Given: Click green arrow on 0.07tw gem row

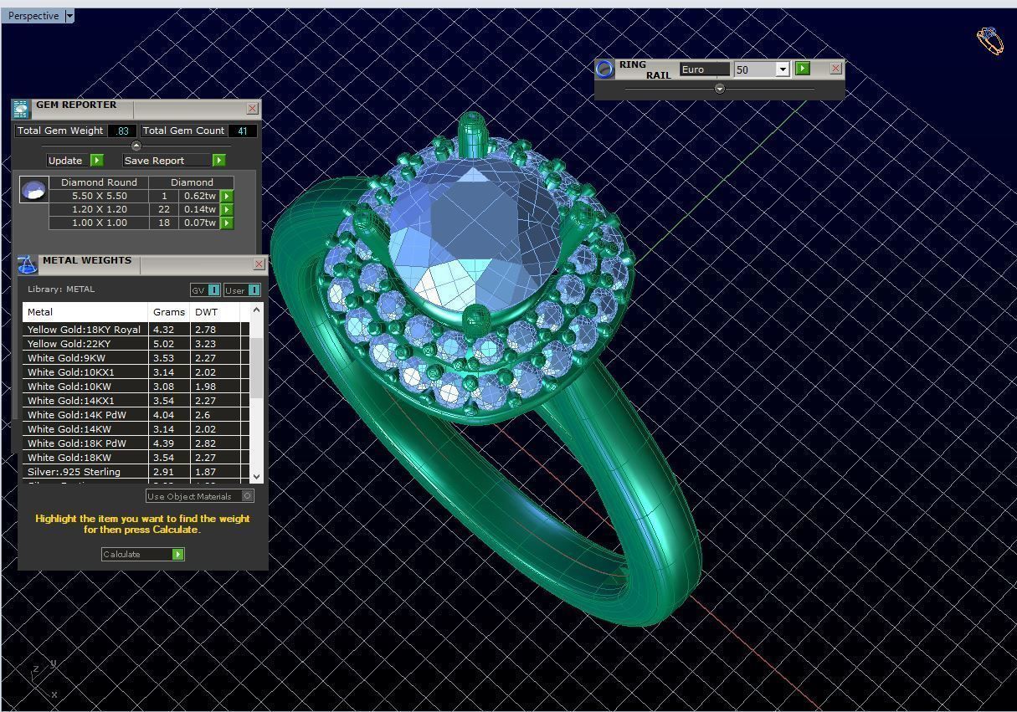Looking at the screenshot, I should tap(227, 223).
